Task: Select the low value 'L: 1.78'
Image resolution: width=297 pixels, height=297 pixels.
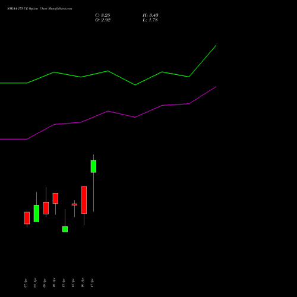Action: click(150, 20)
